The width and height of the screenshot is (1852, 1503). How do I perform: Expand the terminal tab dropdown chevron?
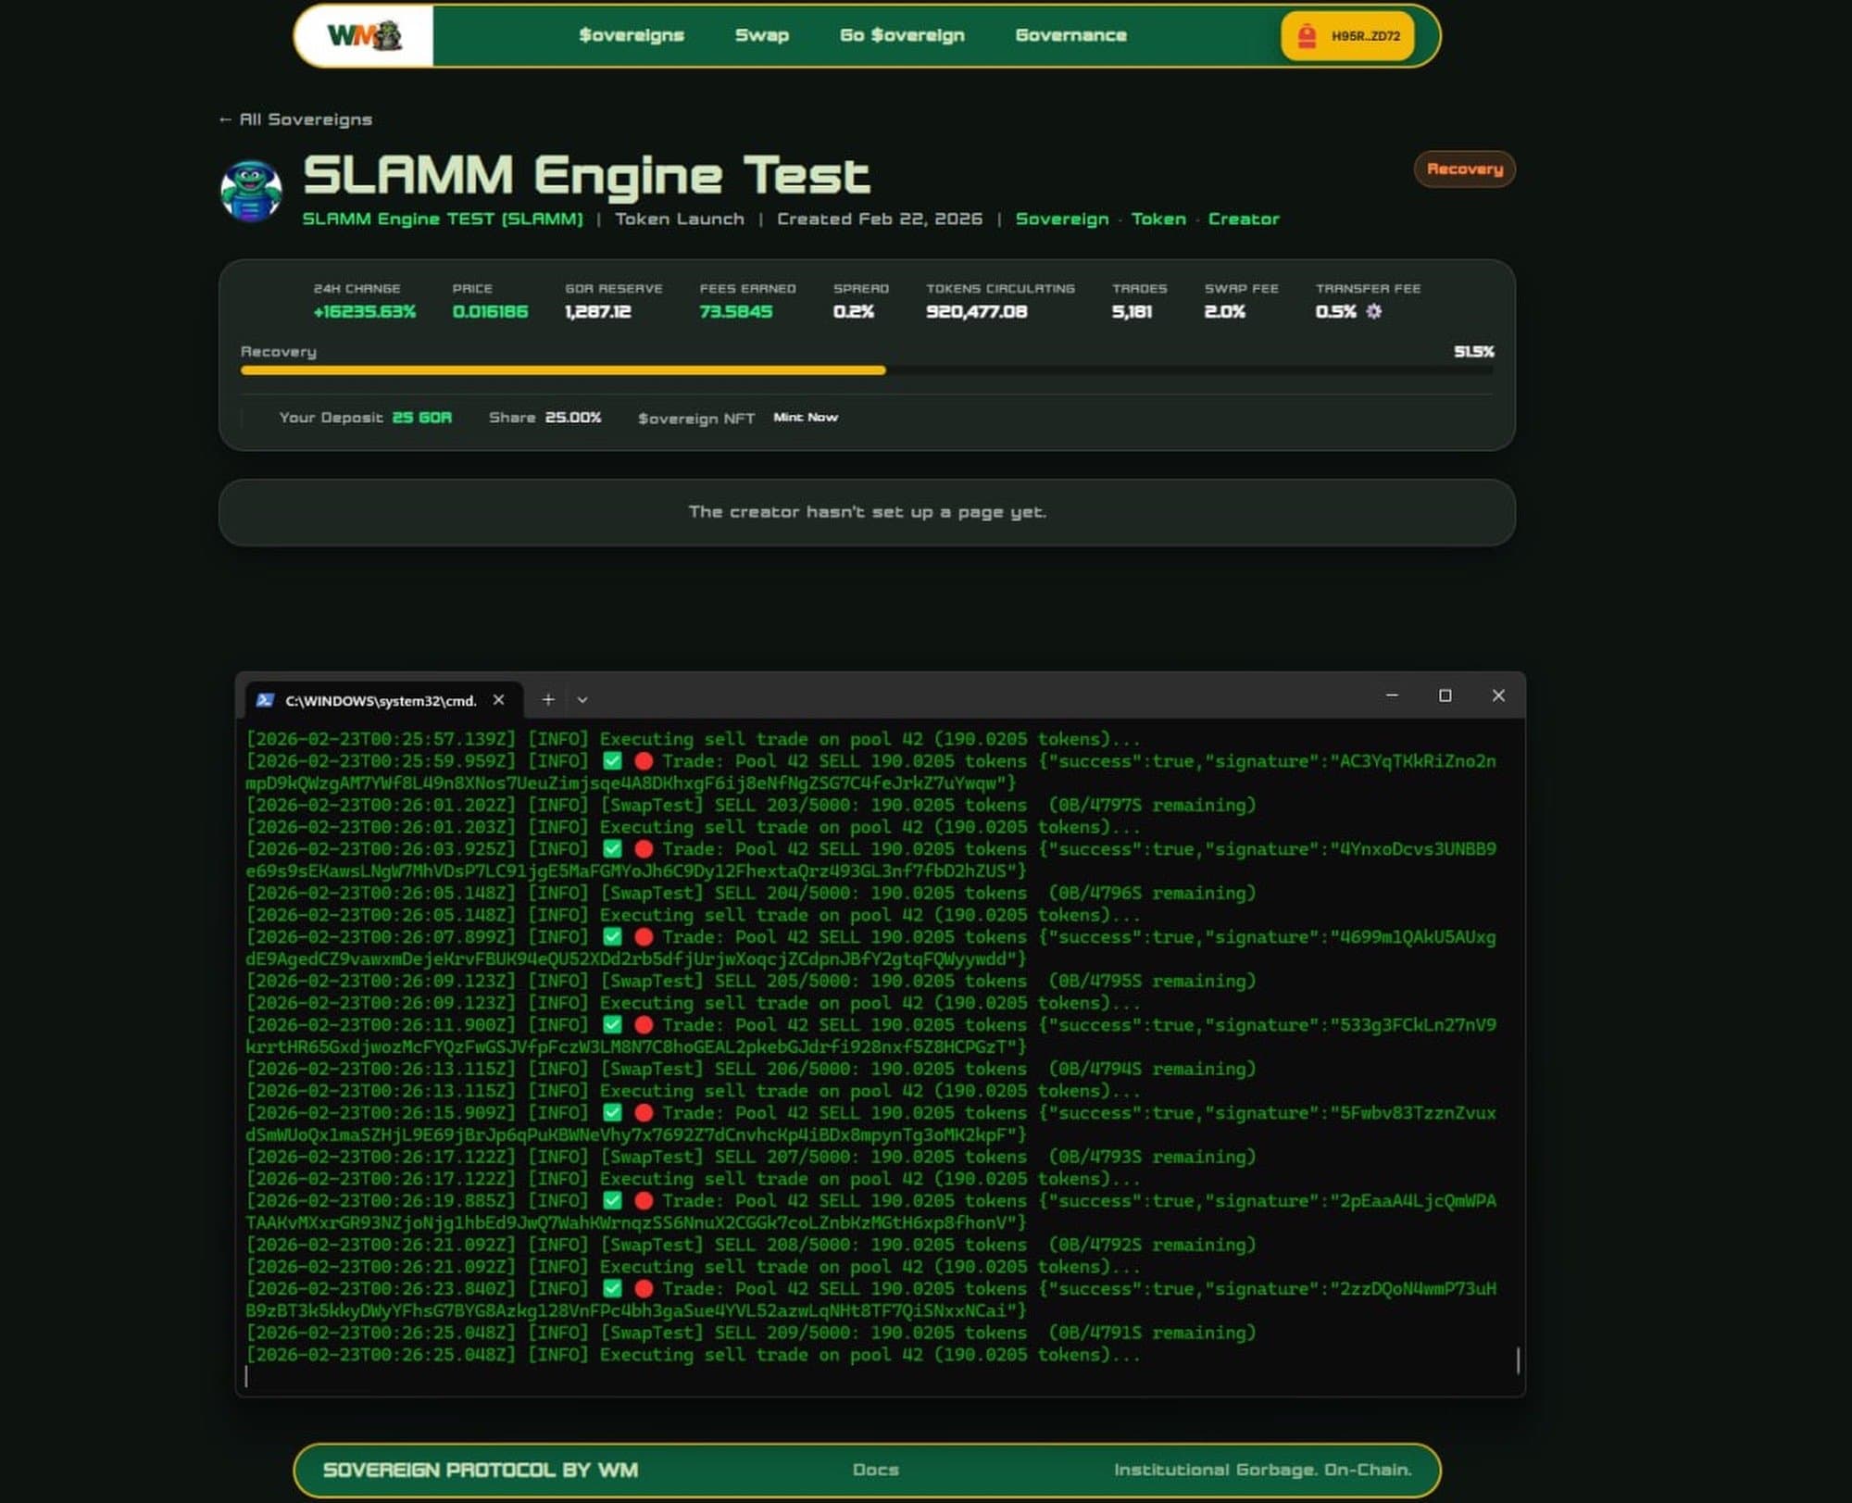pyautogui.click(x=582, y=701)
